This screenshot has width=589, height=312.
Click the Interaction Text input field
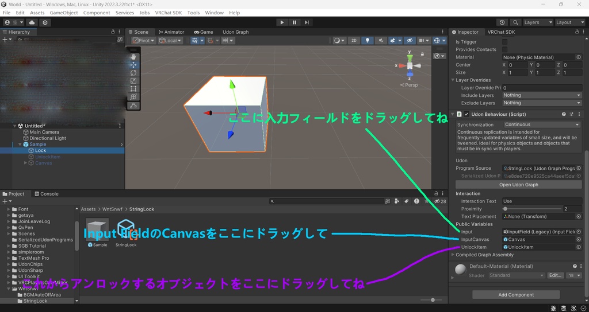point(542,201)
